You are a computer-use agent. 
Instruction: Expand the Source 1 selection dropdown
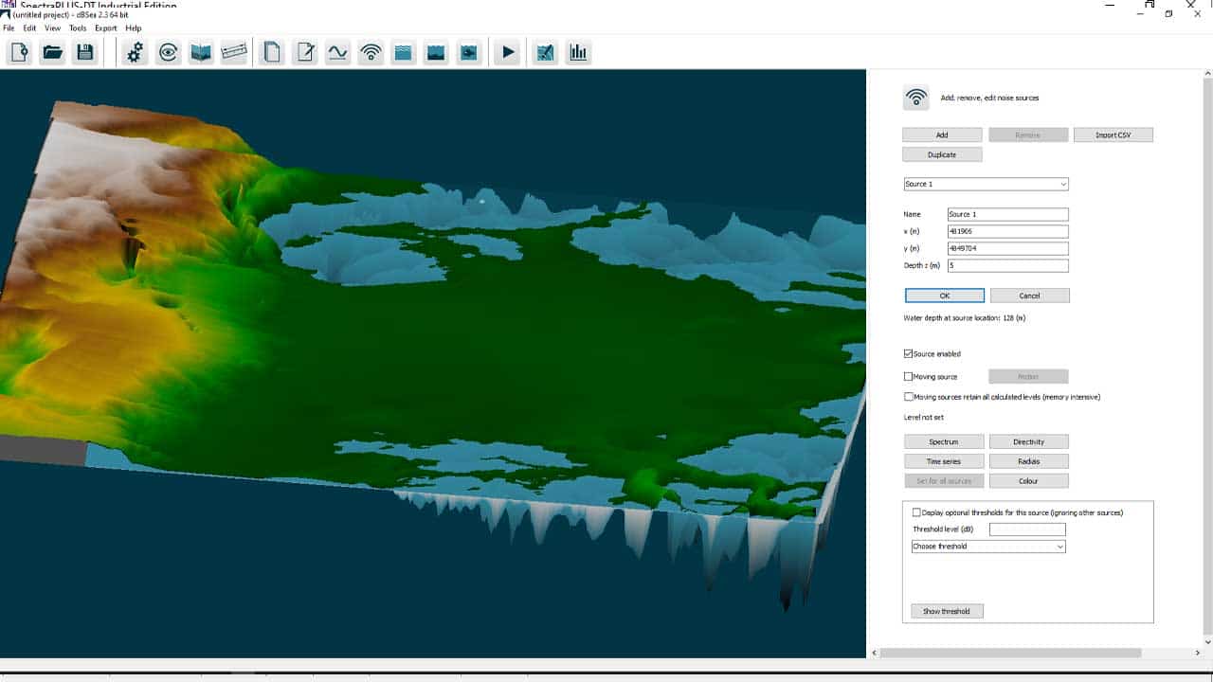click(x=986, y=184)
